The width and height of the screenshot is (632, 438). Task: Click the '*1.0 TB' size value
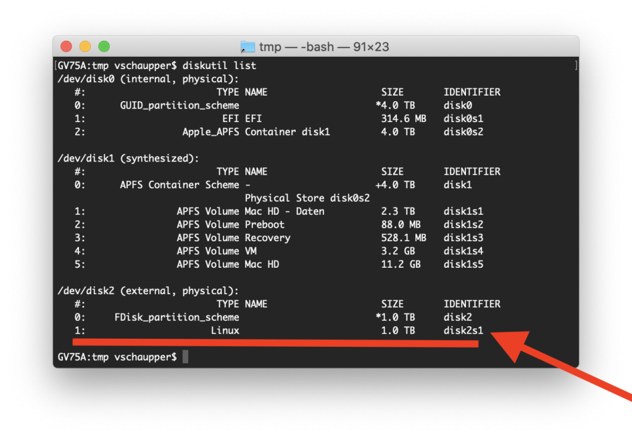point(395,317)
